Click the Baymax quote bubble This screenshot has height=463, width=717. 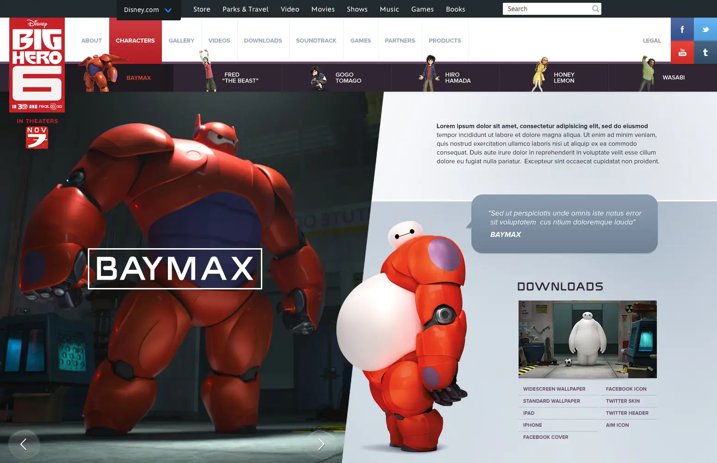coord(564,224)
